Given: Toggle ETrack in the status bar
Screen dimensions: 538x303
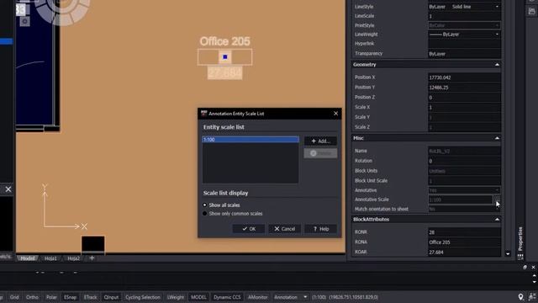Looking at the screenshot, I should pos(90,297).
